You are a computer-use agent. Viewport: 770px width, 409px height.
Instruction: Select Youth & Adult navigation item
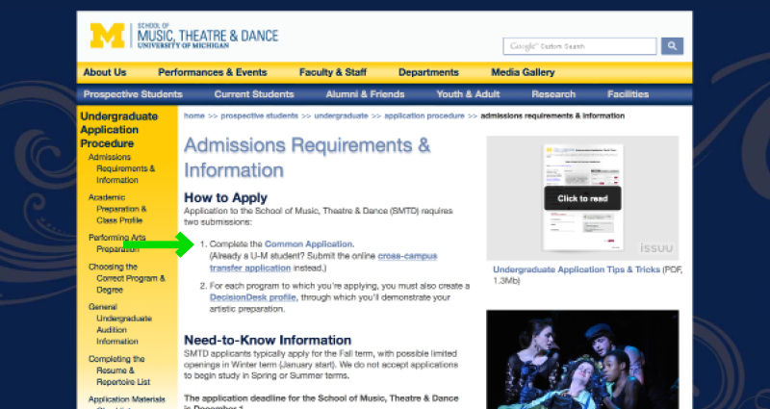tap(468, 94)
